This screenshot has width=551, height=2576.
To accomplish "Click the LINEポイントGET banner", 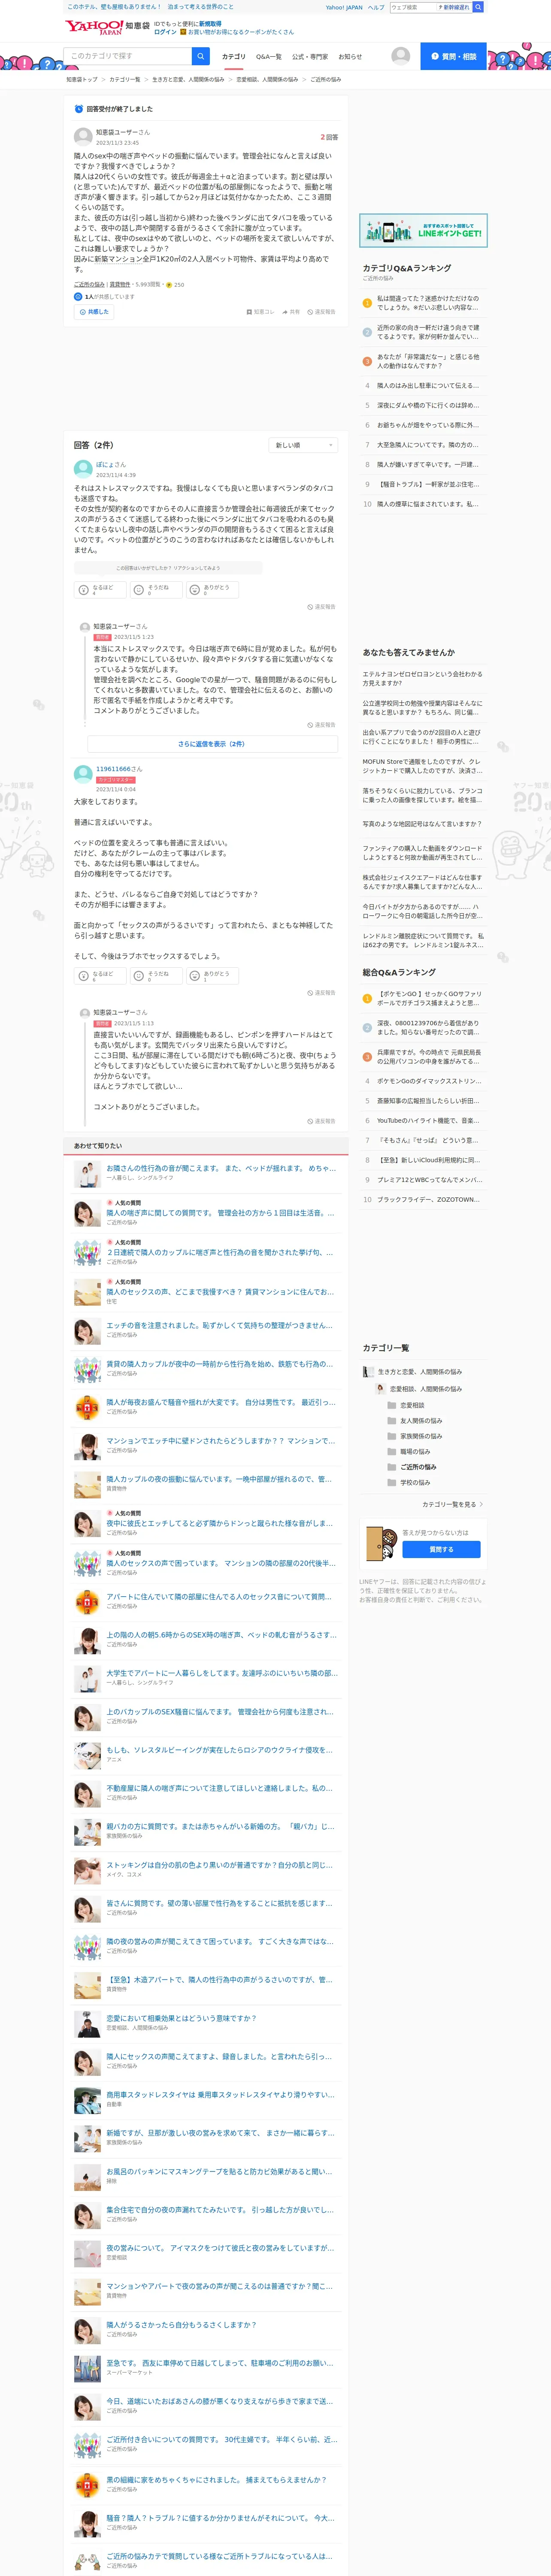I will tap(423, 231).
